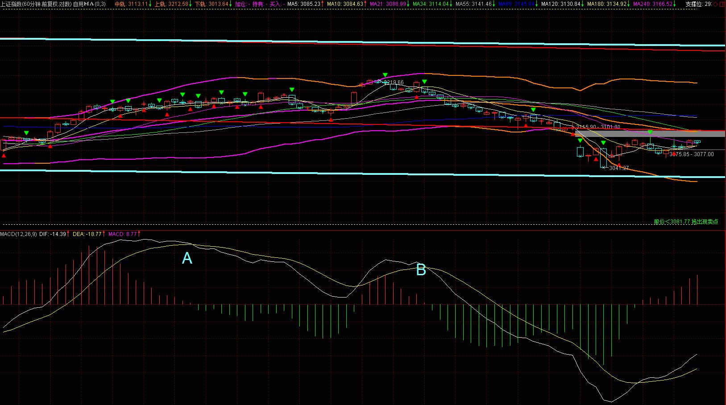Click the red diamond icon at top right
The image size is (726, 405).
(x=716, y=4)
